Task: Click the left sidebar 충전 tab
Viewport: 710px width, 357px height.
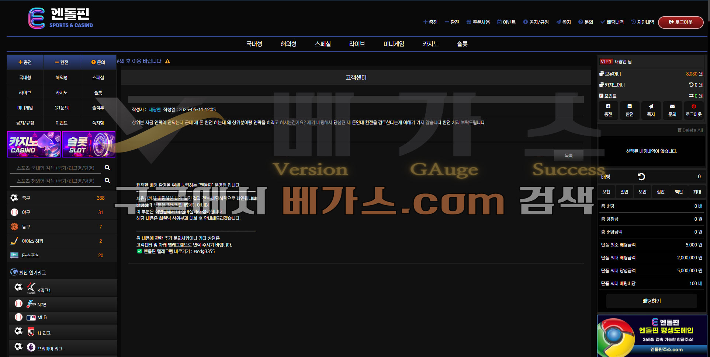Action: click(25, 62)
